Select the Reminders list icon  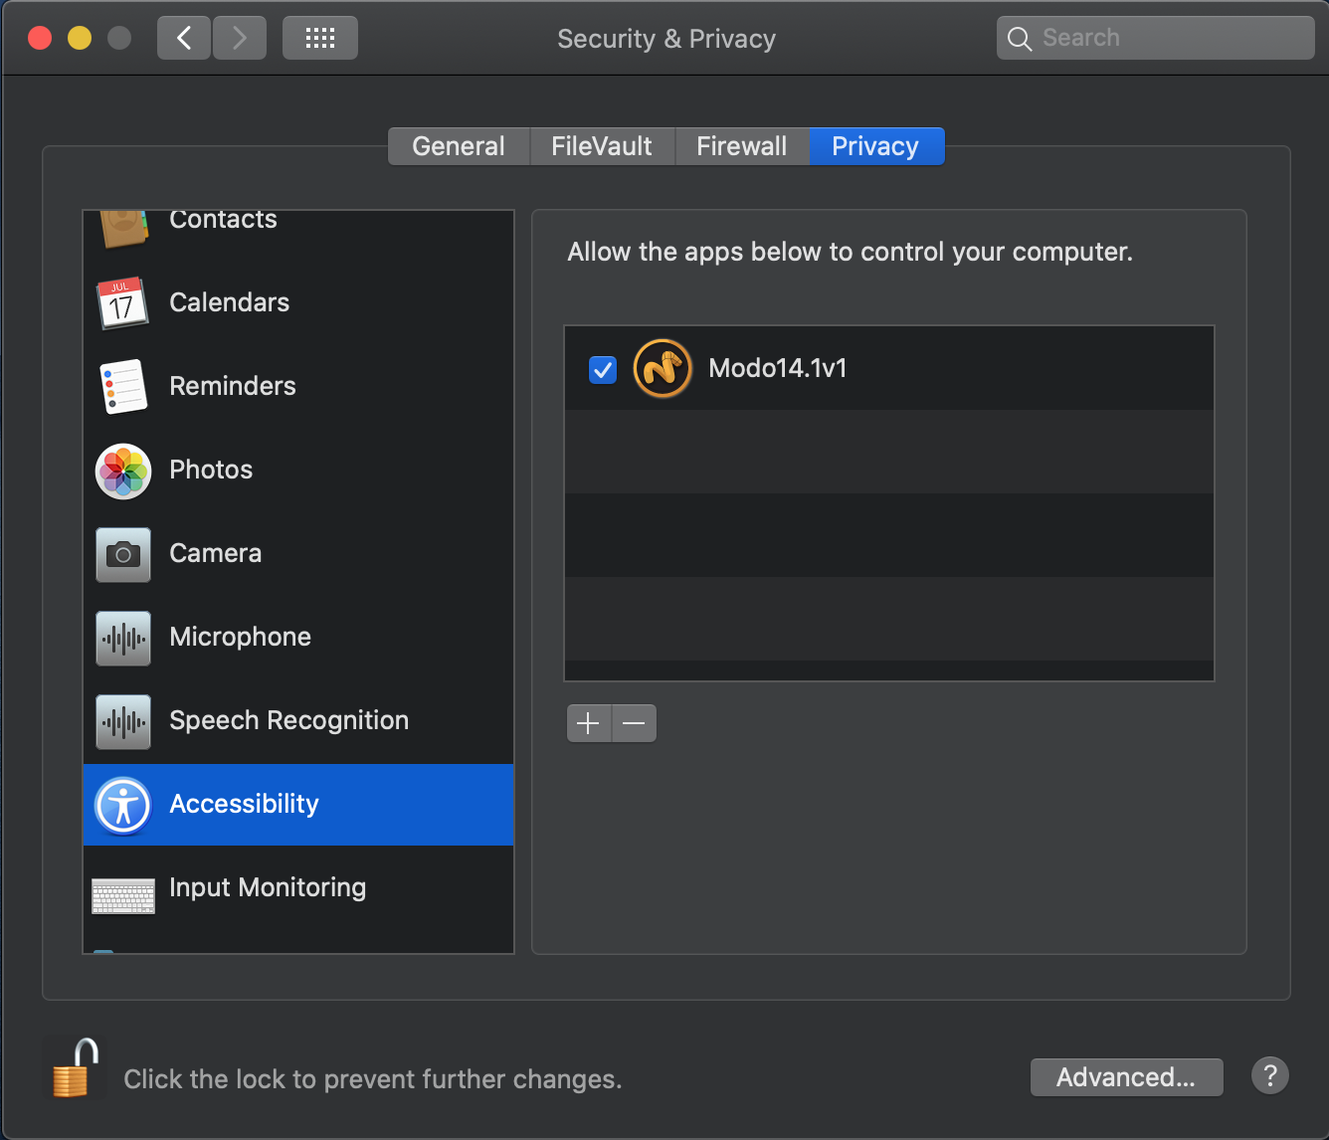pyautogui.click(x=122, y=386)
